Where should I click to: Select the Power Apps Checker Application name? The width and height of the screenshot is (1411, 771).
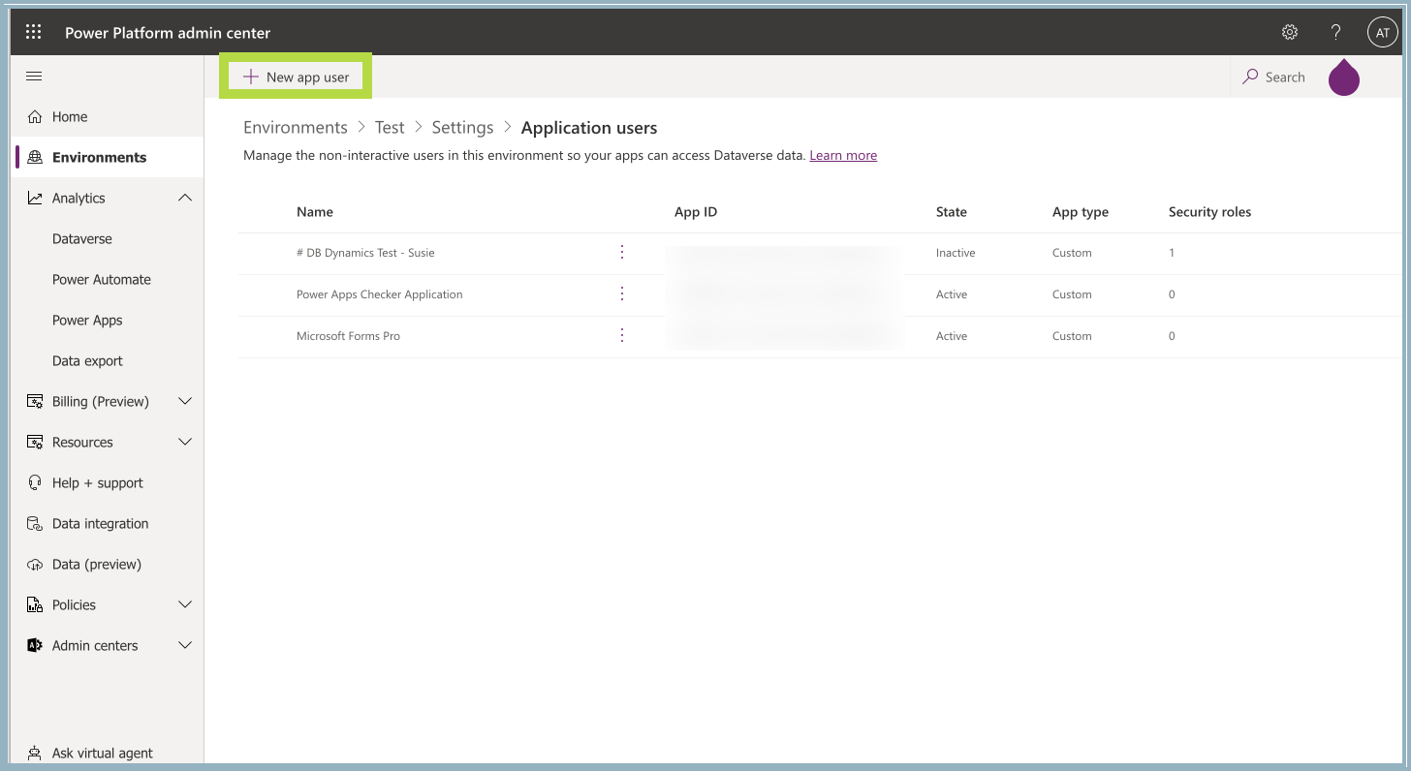pos(380,294)
